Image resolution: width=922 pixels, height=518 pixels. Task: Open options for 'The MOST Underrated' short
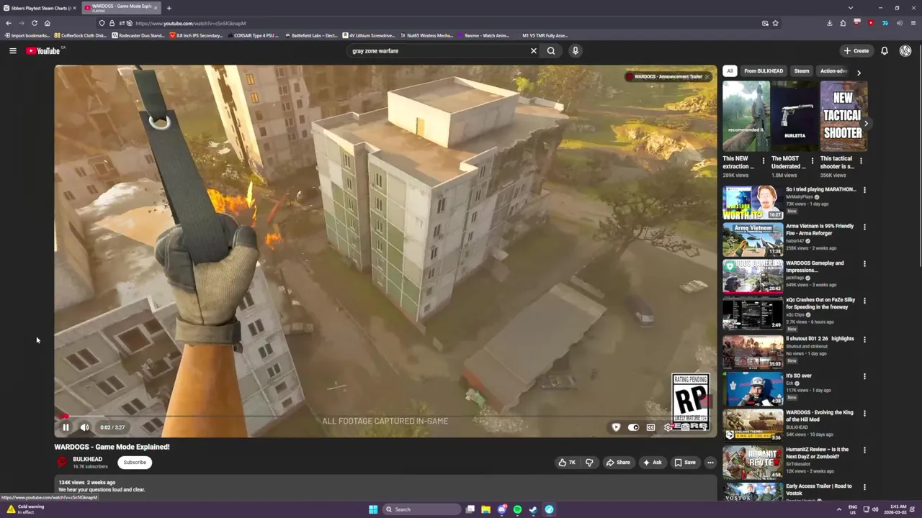[x=813, y=161]
